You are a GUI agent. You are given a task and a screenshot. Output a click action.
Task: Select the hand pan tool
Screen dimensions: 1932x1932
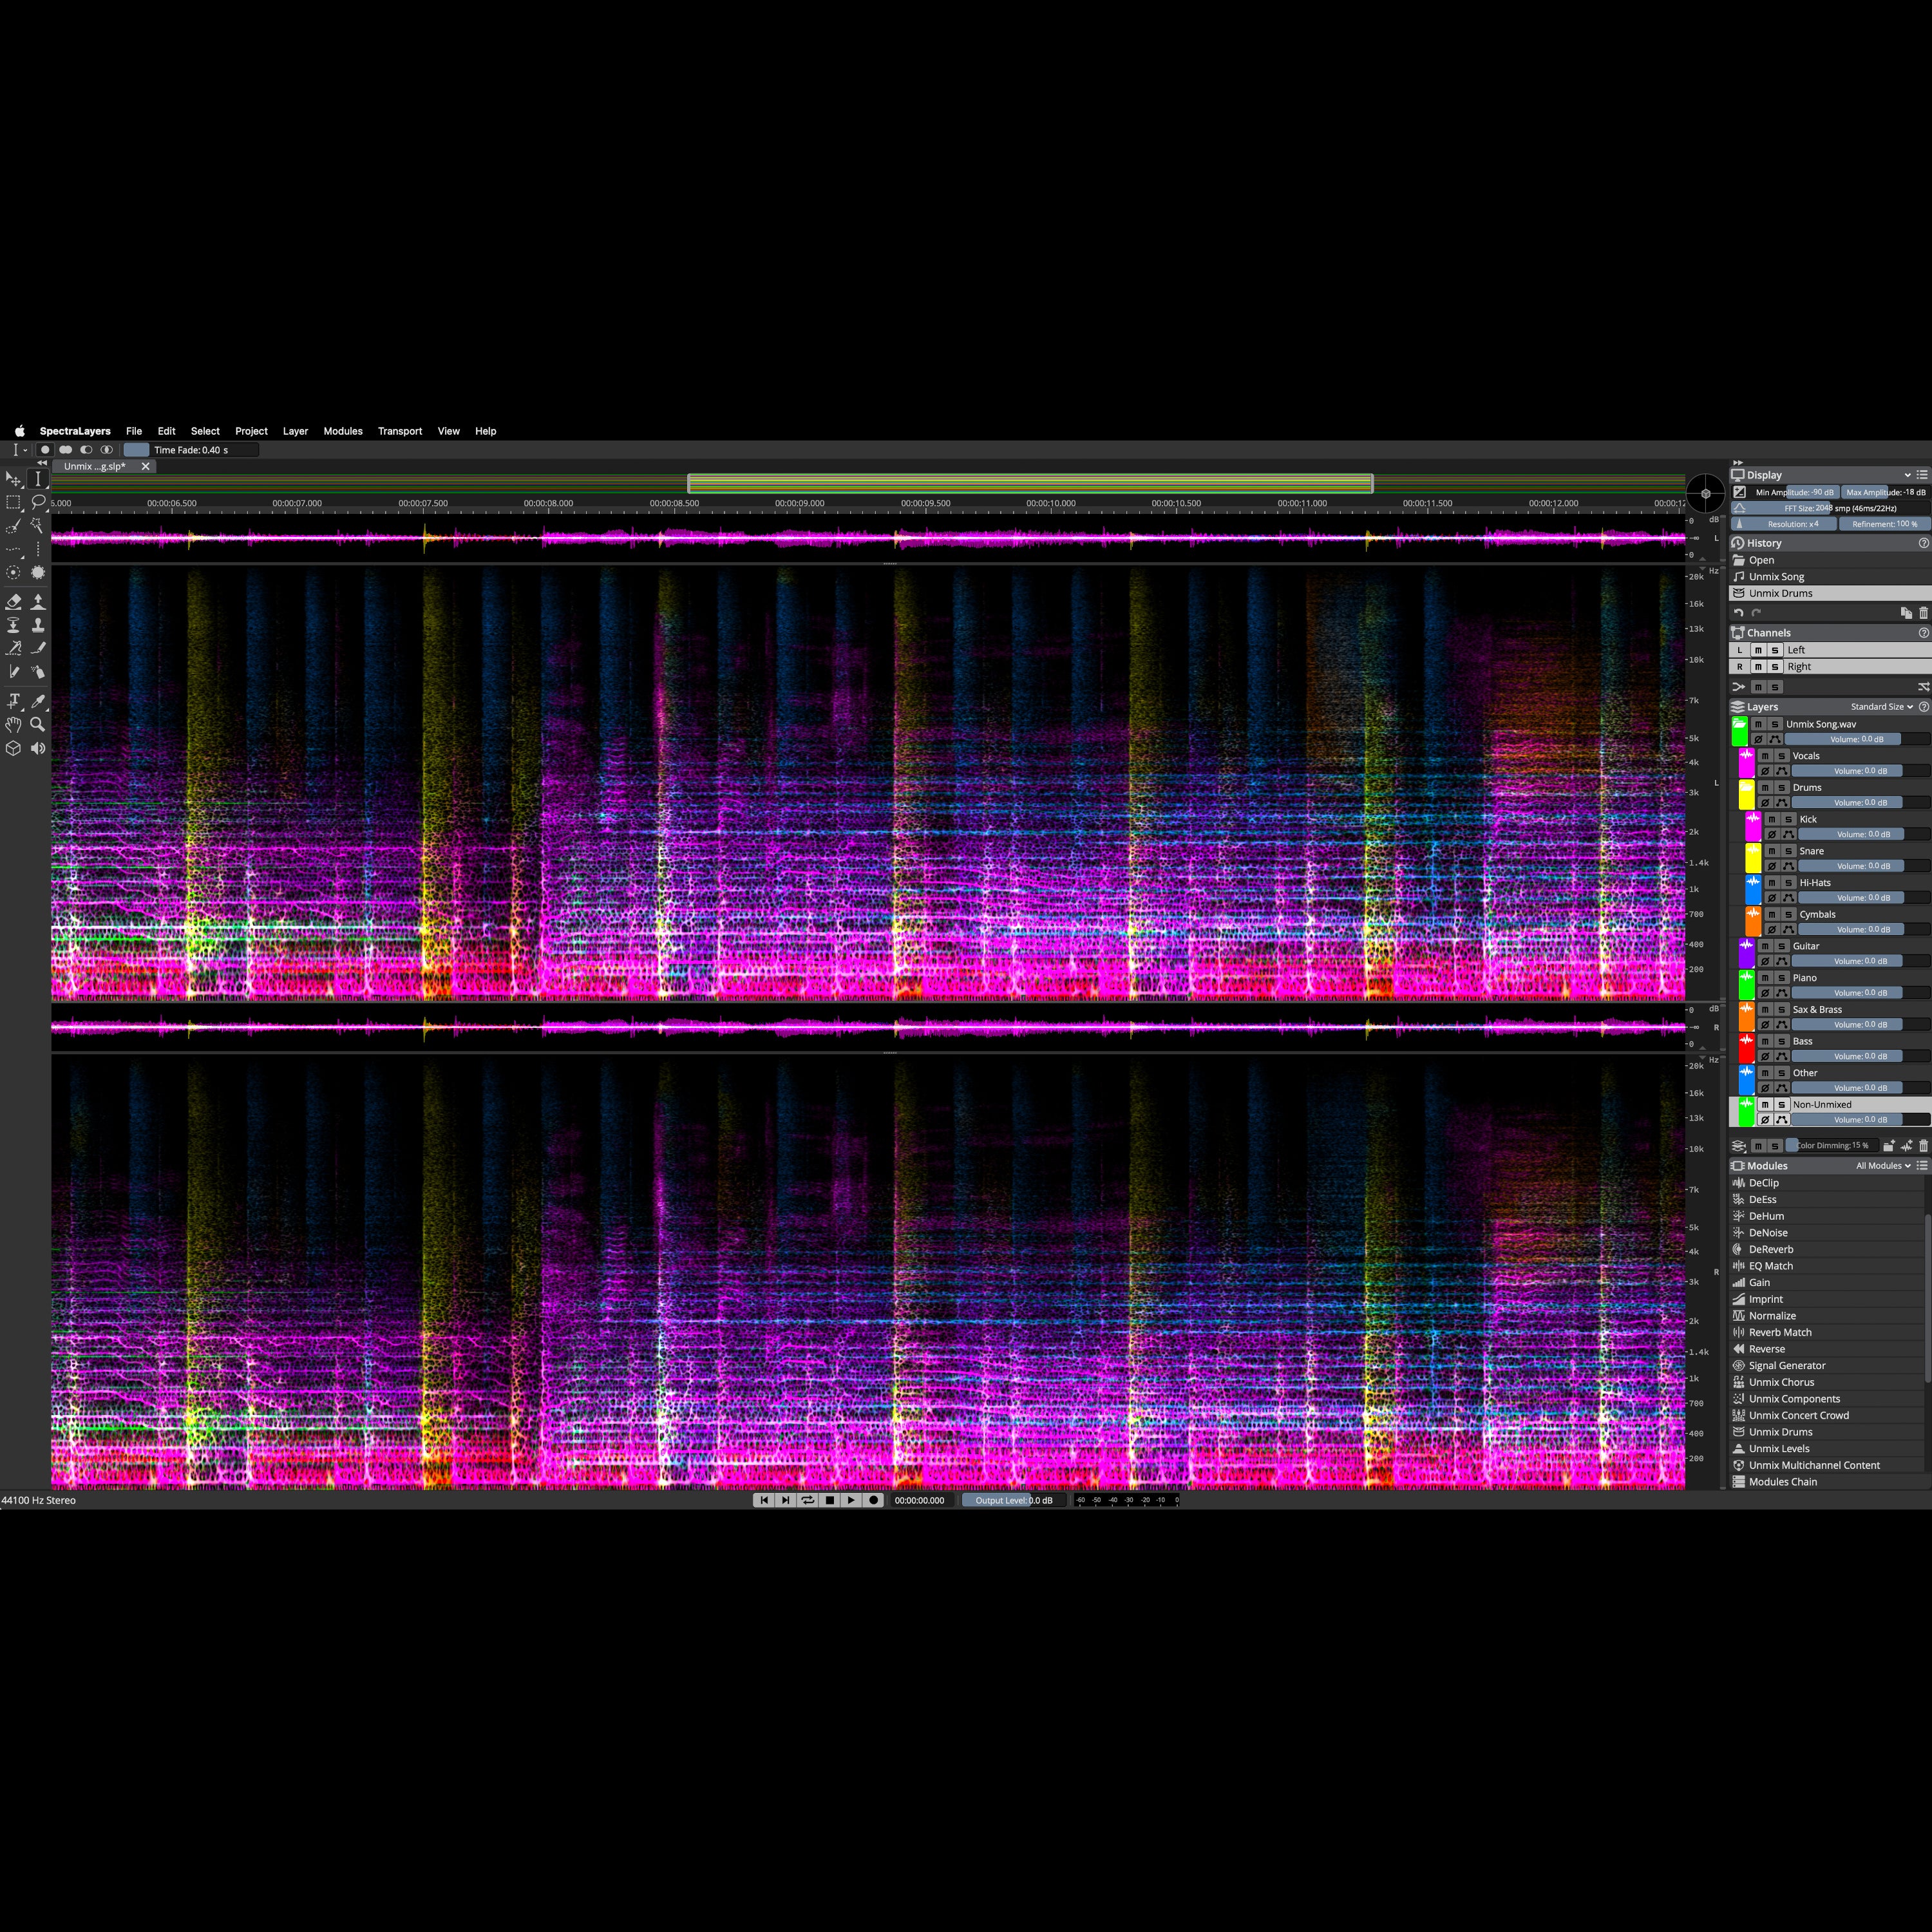13,724
